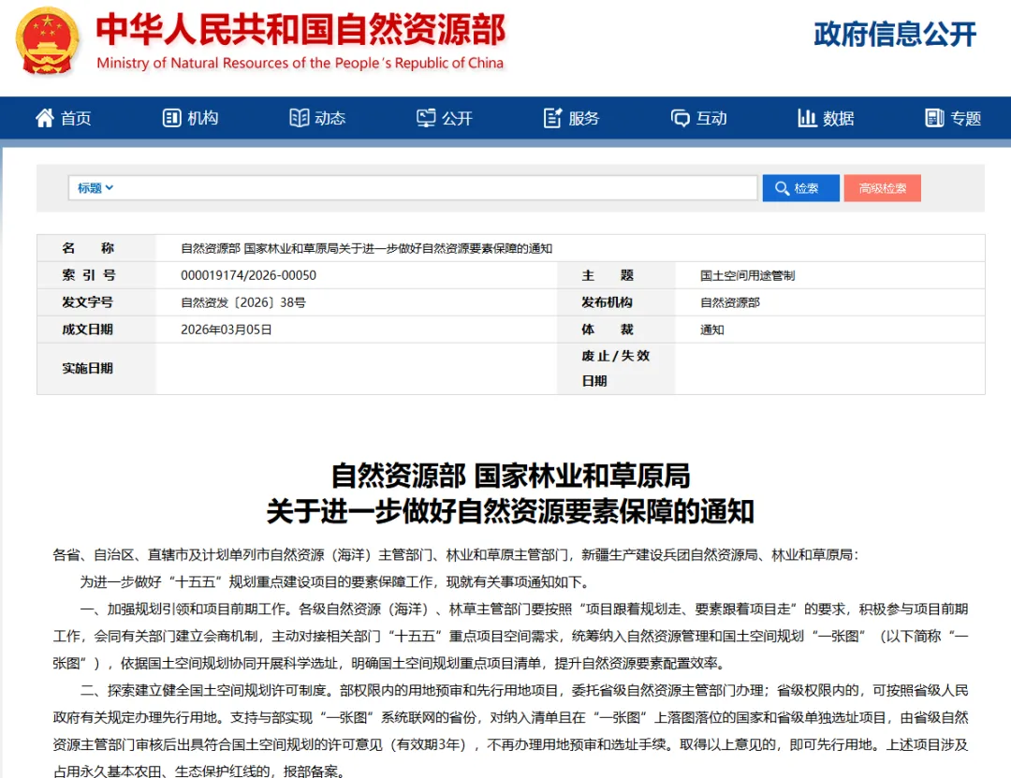Click the form icon beside 服务

pyautogui.click(x=553, y=118)
